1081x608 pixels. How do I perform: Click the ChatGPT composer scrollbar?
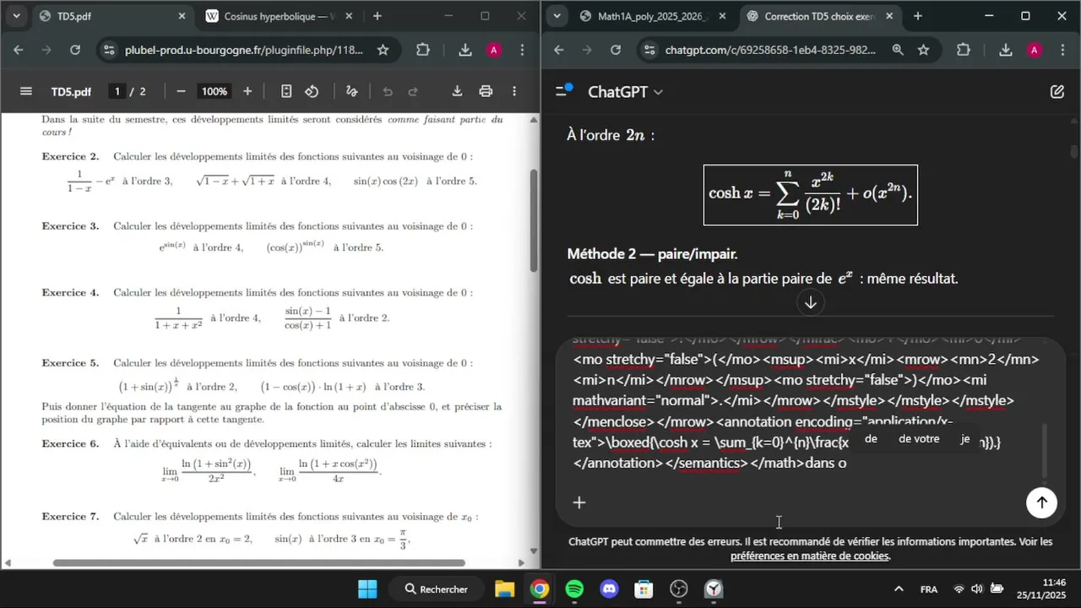pos(1045,450)
